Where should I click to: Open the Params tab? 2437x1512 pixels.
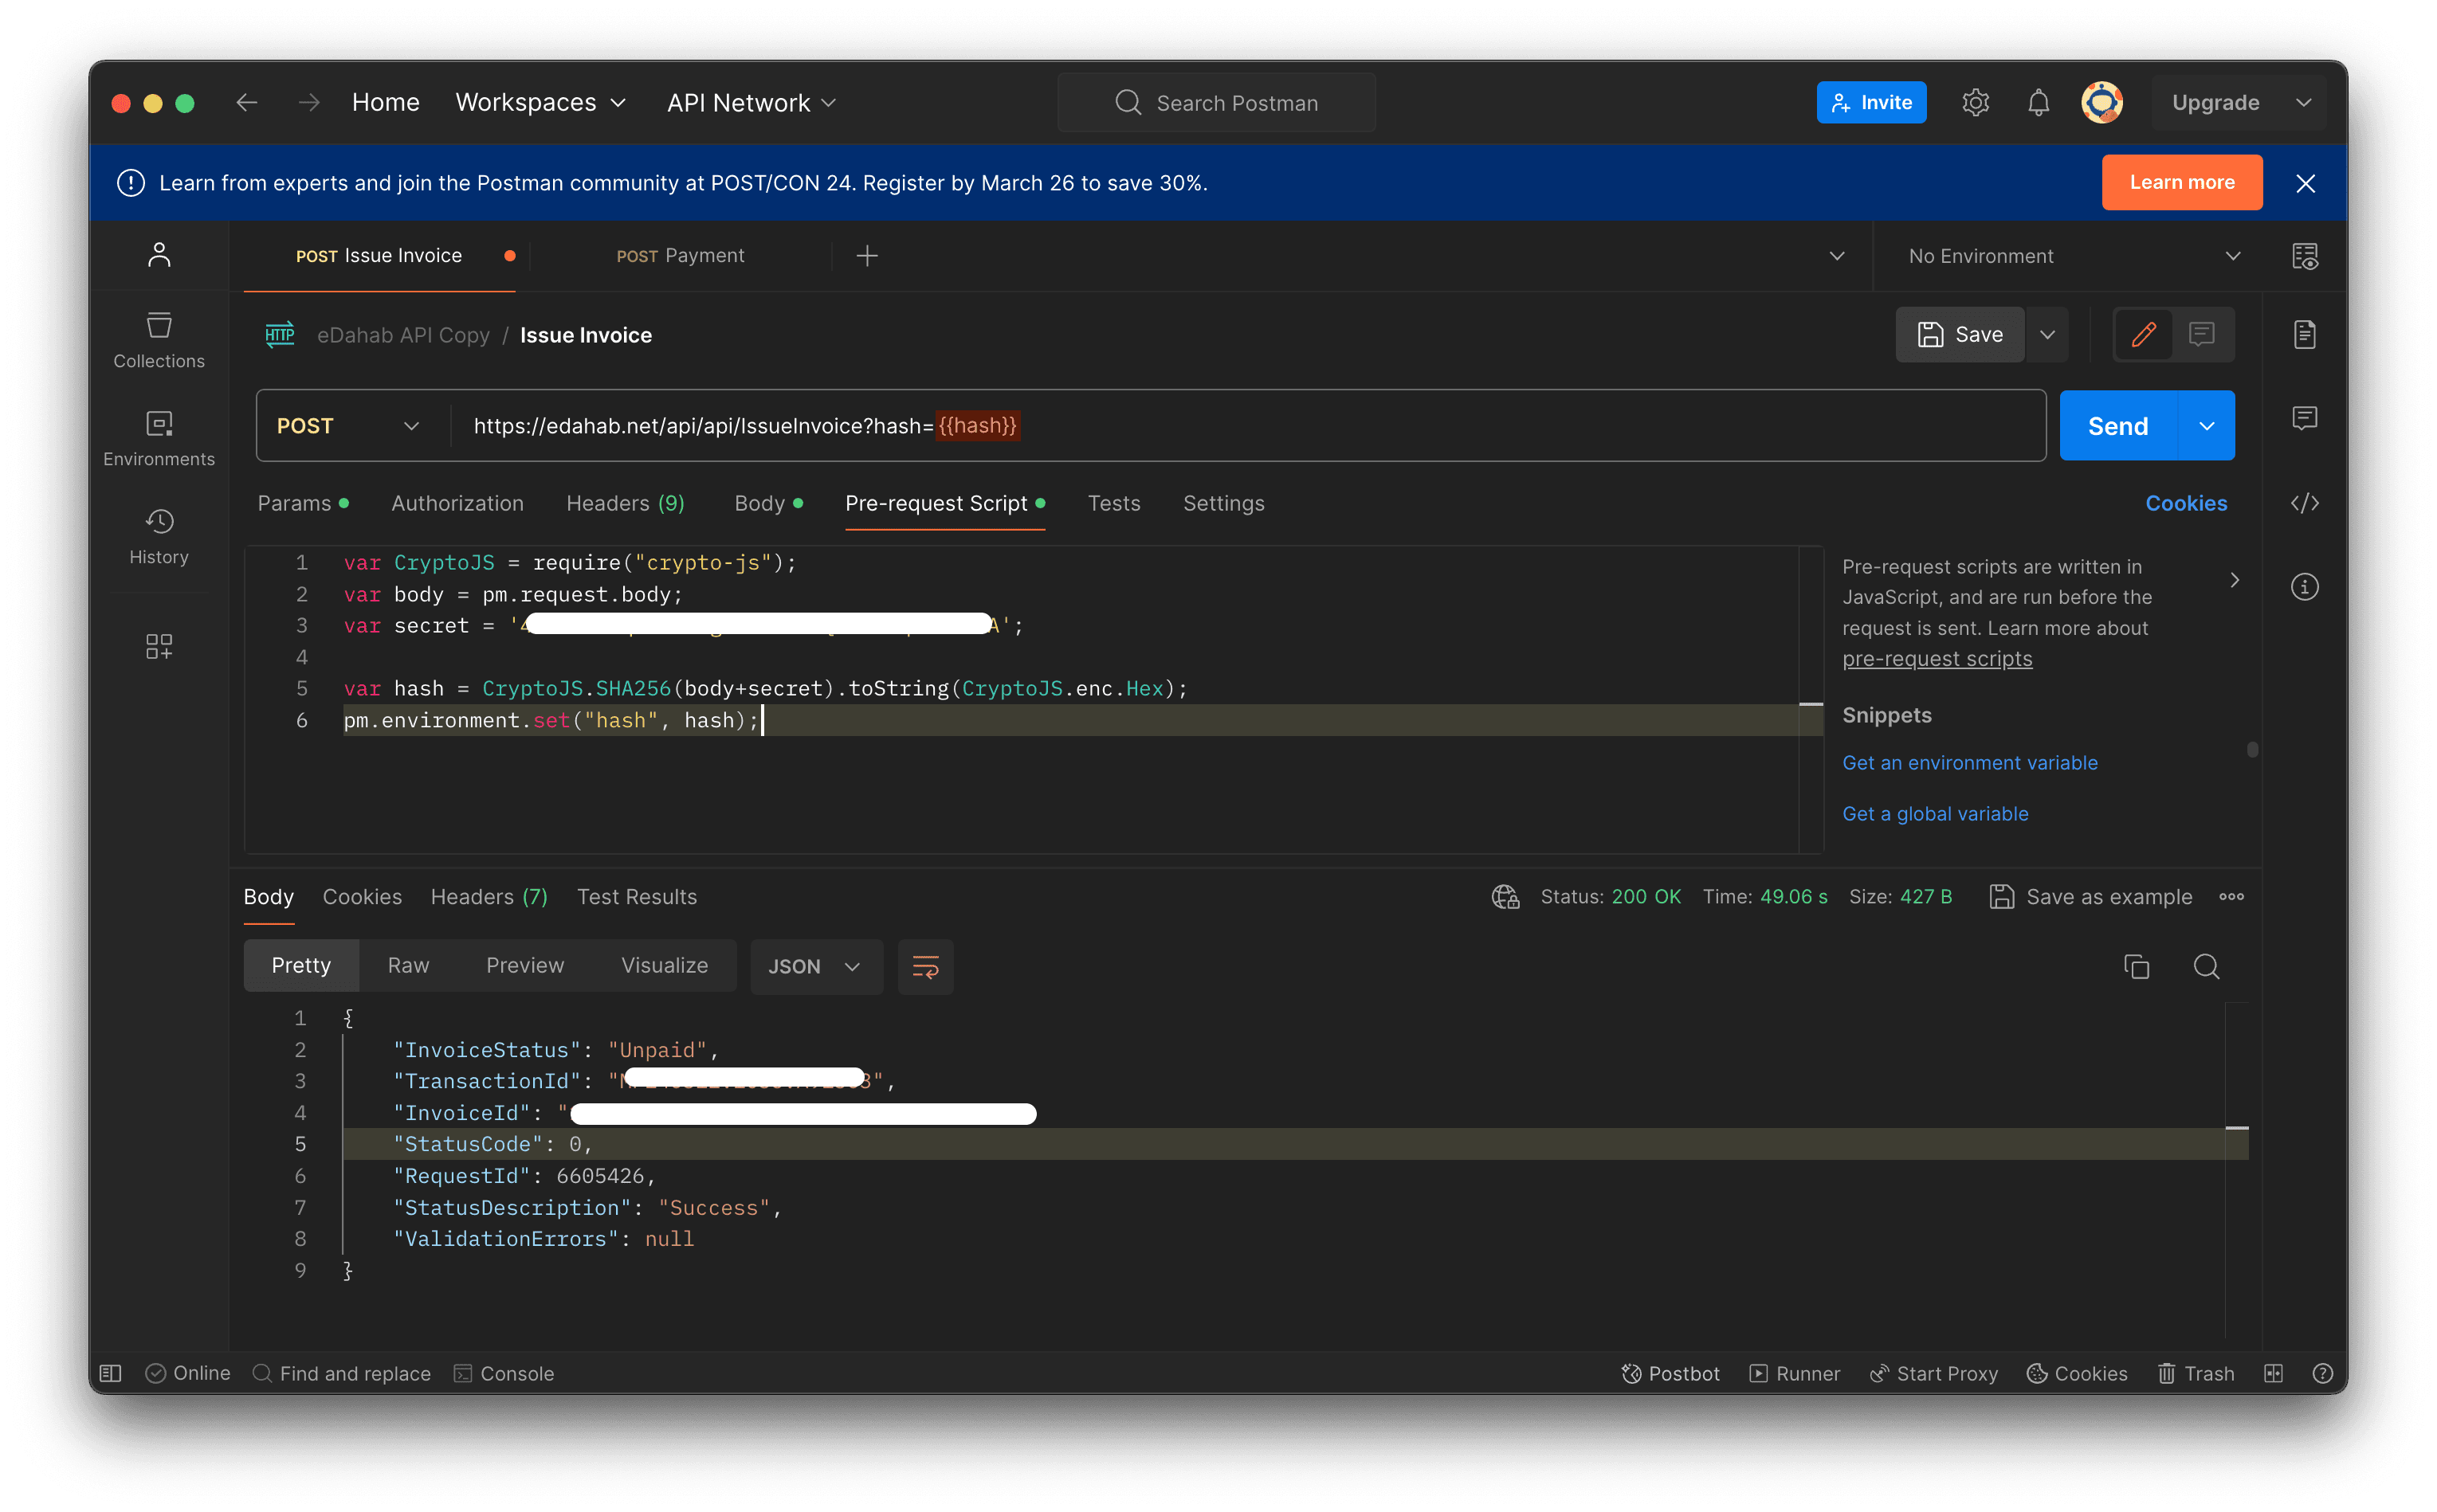point(303,503)
